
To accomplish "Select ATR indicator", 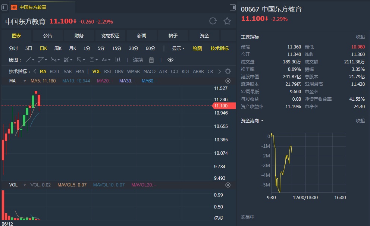I will 163,72.
